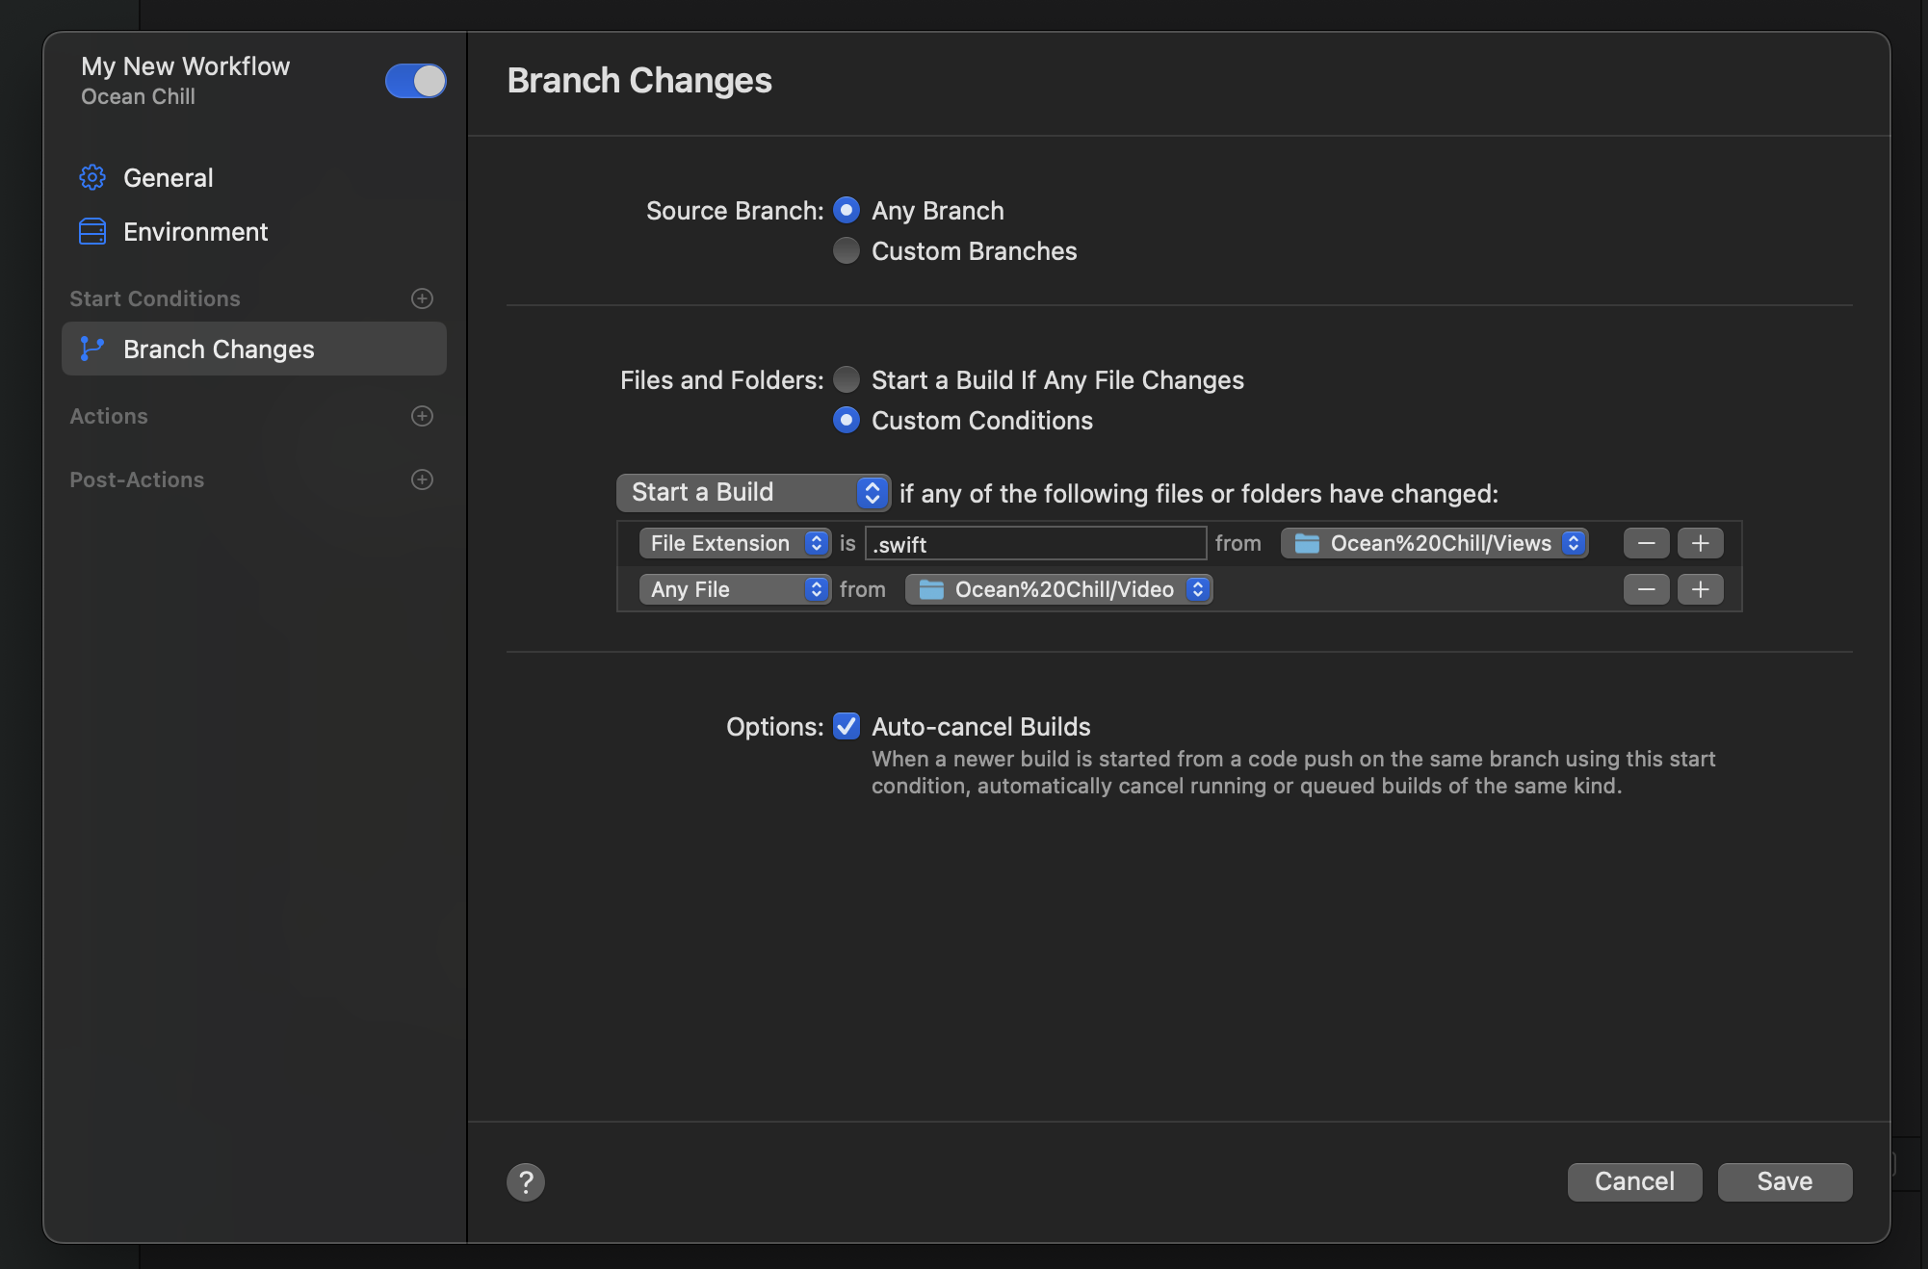Click the help question mark button

[526, 1179]
